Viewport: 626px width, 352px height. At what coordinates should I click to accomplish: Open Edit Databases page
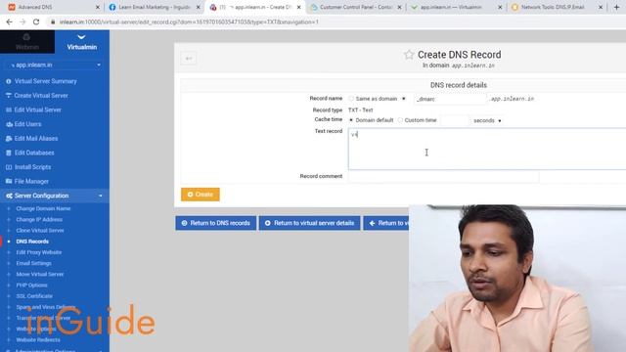pyautogui.click(x=34, y=153)
